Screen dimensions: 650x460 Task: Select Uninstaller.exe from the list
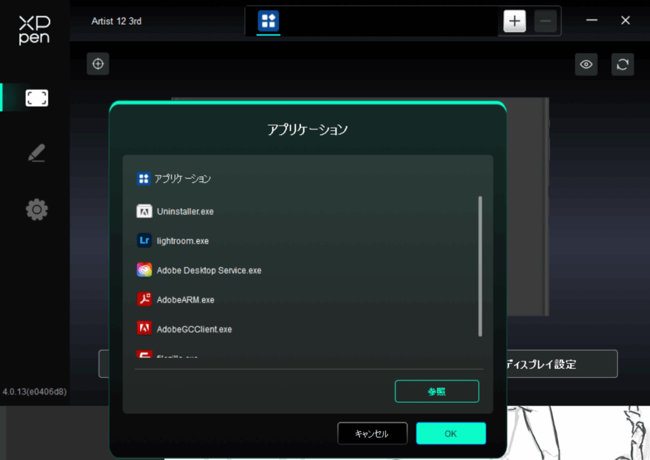[185, 211]
